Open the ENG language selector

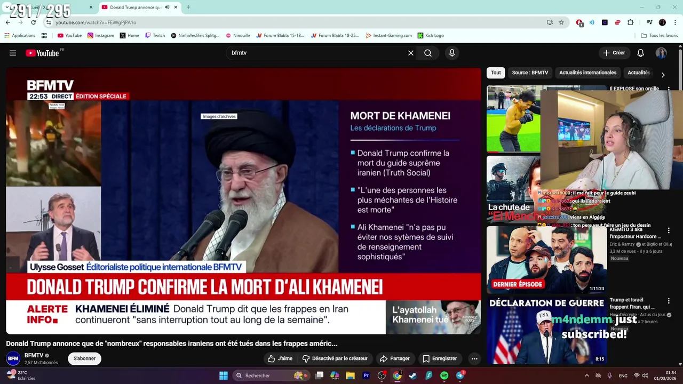point(623,375)
